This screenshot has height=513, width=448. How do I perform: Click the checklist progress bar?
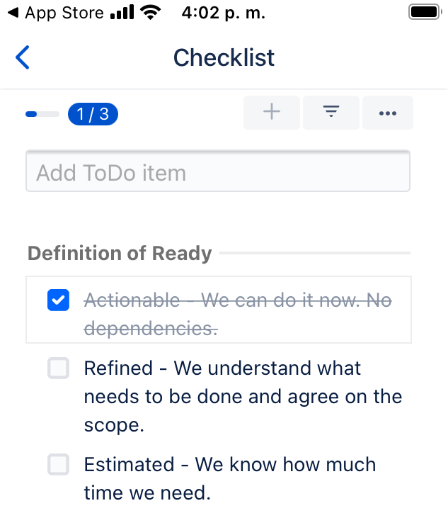[x=42, y=113]
